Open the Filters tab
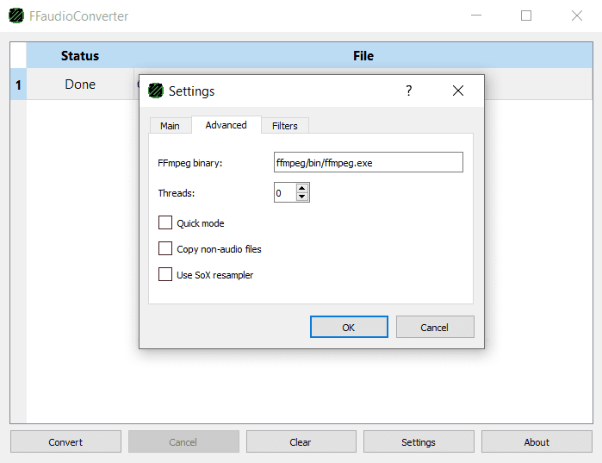The height and width of the screenshot is (463, 602). coord(284,126)
